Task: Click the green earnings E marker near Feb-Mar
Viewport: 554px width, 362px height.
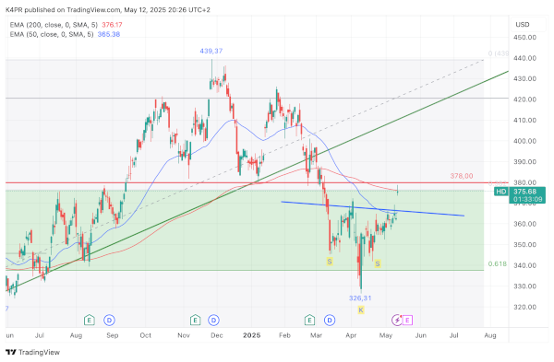Action: 309,320
